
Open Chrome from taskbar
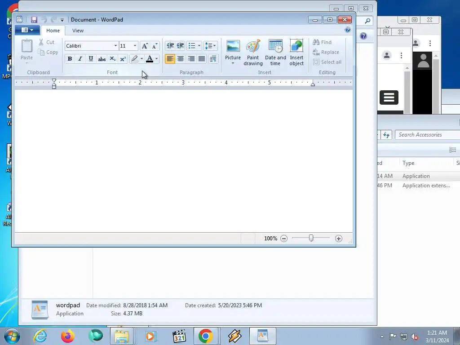pyautogui.click(x=205, y=336)
